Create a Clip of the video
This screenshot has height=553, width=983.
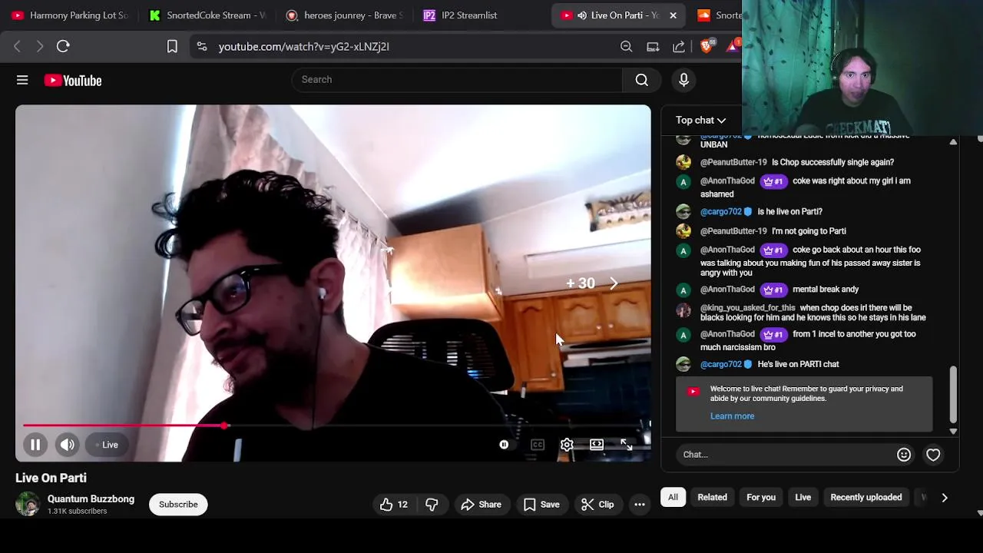click(x=597, y=505)
